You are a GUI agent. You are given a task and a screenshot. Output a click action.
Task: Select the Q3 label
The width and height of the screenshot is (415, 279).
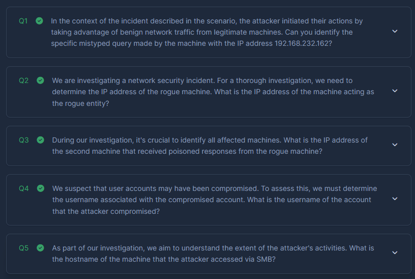pos(23,140)
